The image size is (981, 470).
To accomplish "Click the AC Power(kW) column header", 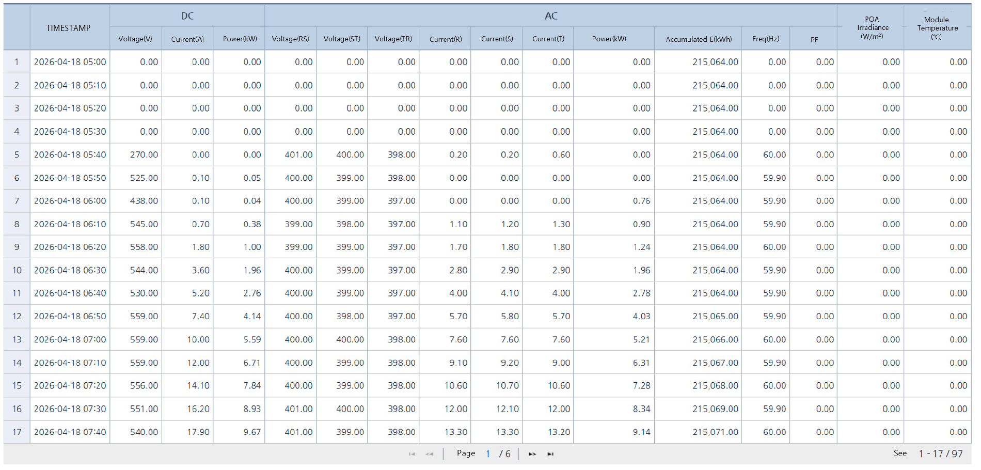I will (614, 39).
